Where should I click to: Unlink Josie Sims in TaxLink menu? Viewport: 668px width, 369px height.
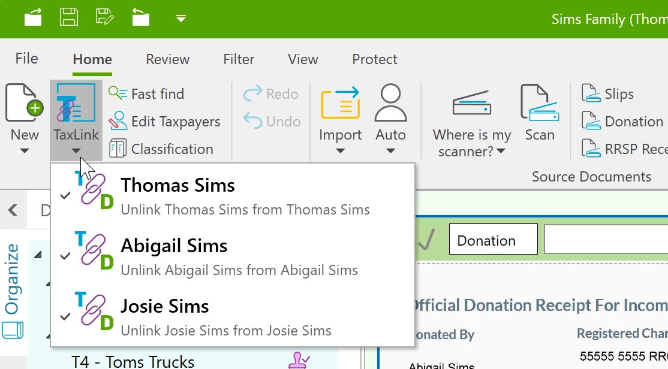tap(233, 317)
